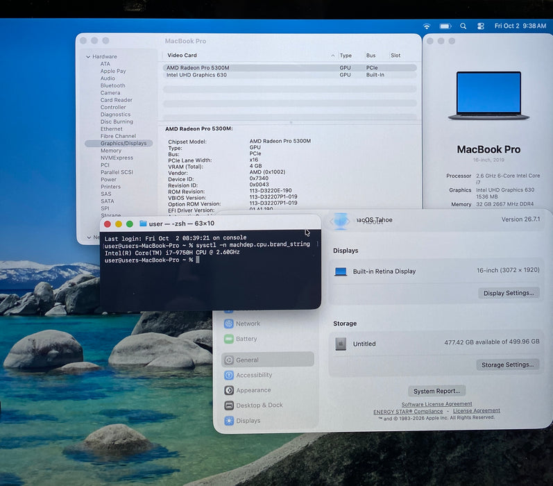Click the 16-inch (3072 × 1920) text

point(508,270)
